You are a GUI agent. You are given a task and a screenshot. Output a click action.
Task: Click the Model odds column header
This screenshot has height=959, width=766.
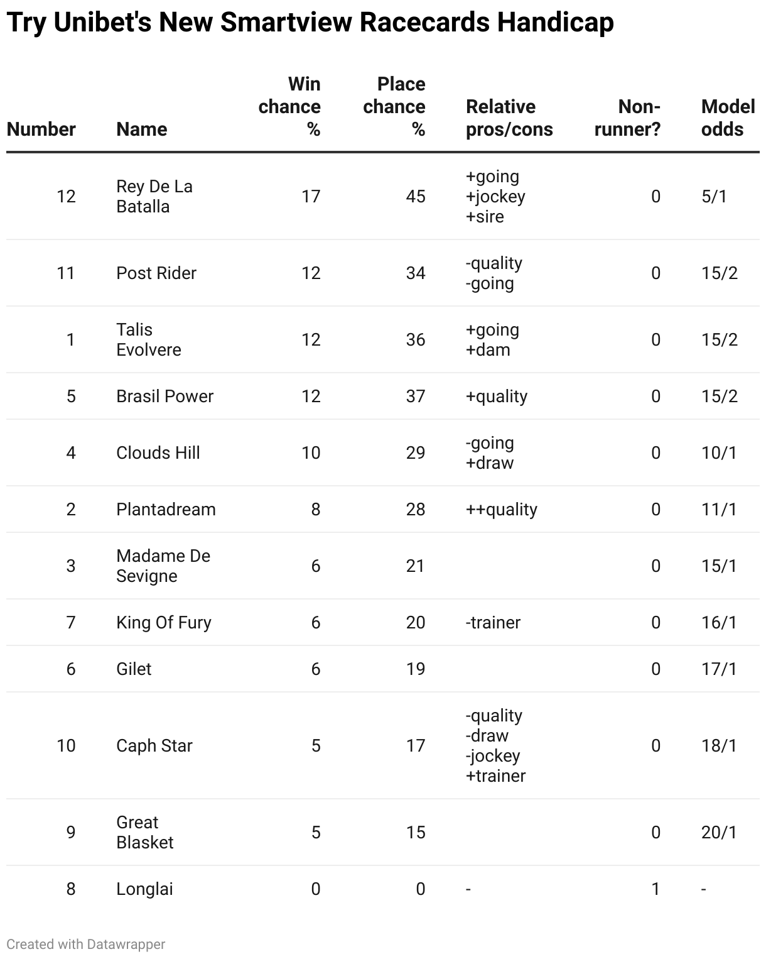[x=728, y=118]
